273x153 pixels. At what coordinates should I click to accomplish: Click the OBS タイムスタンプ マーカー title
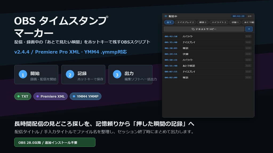(x=61, y=27)
